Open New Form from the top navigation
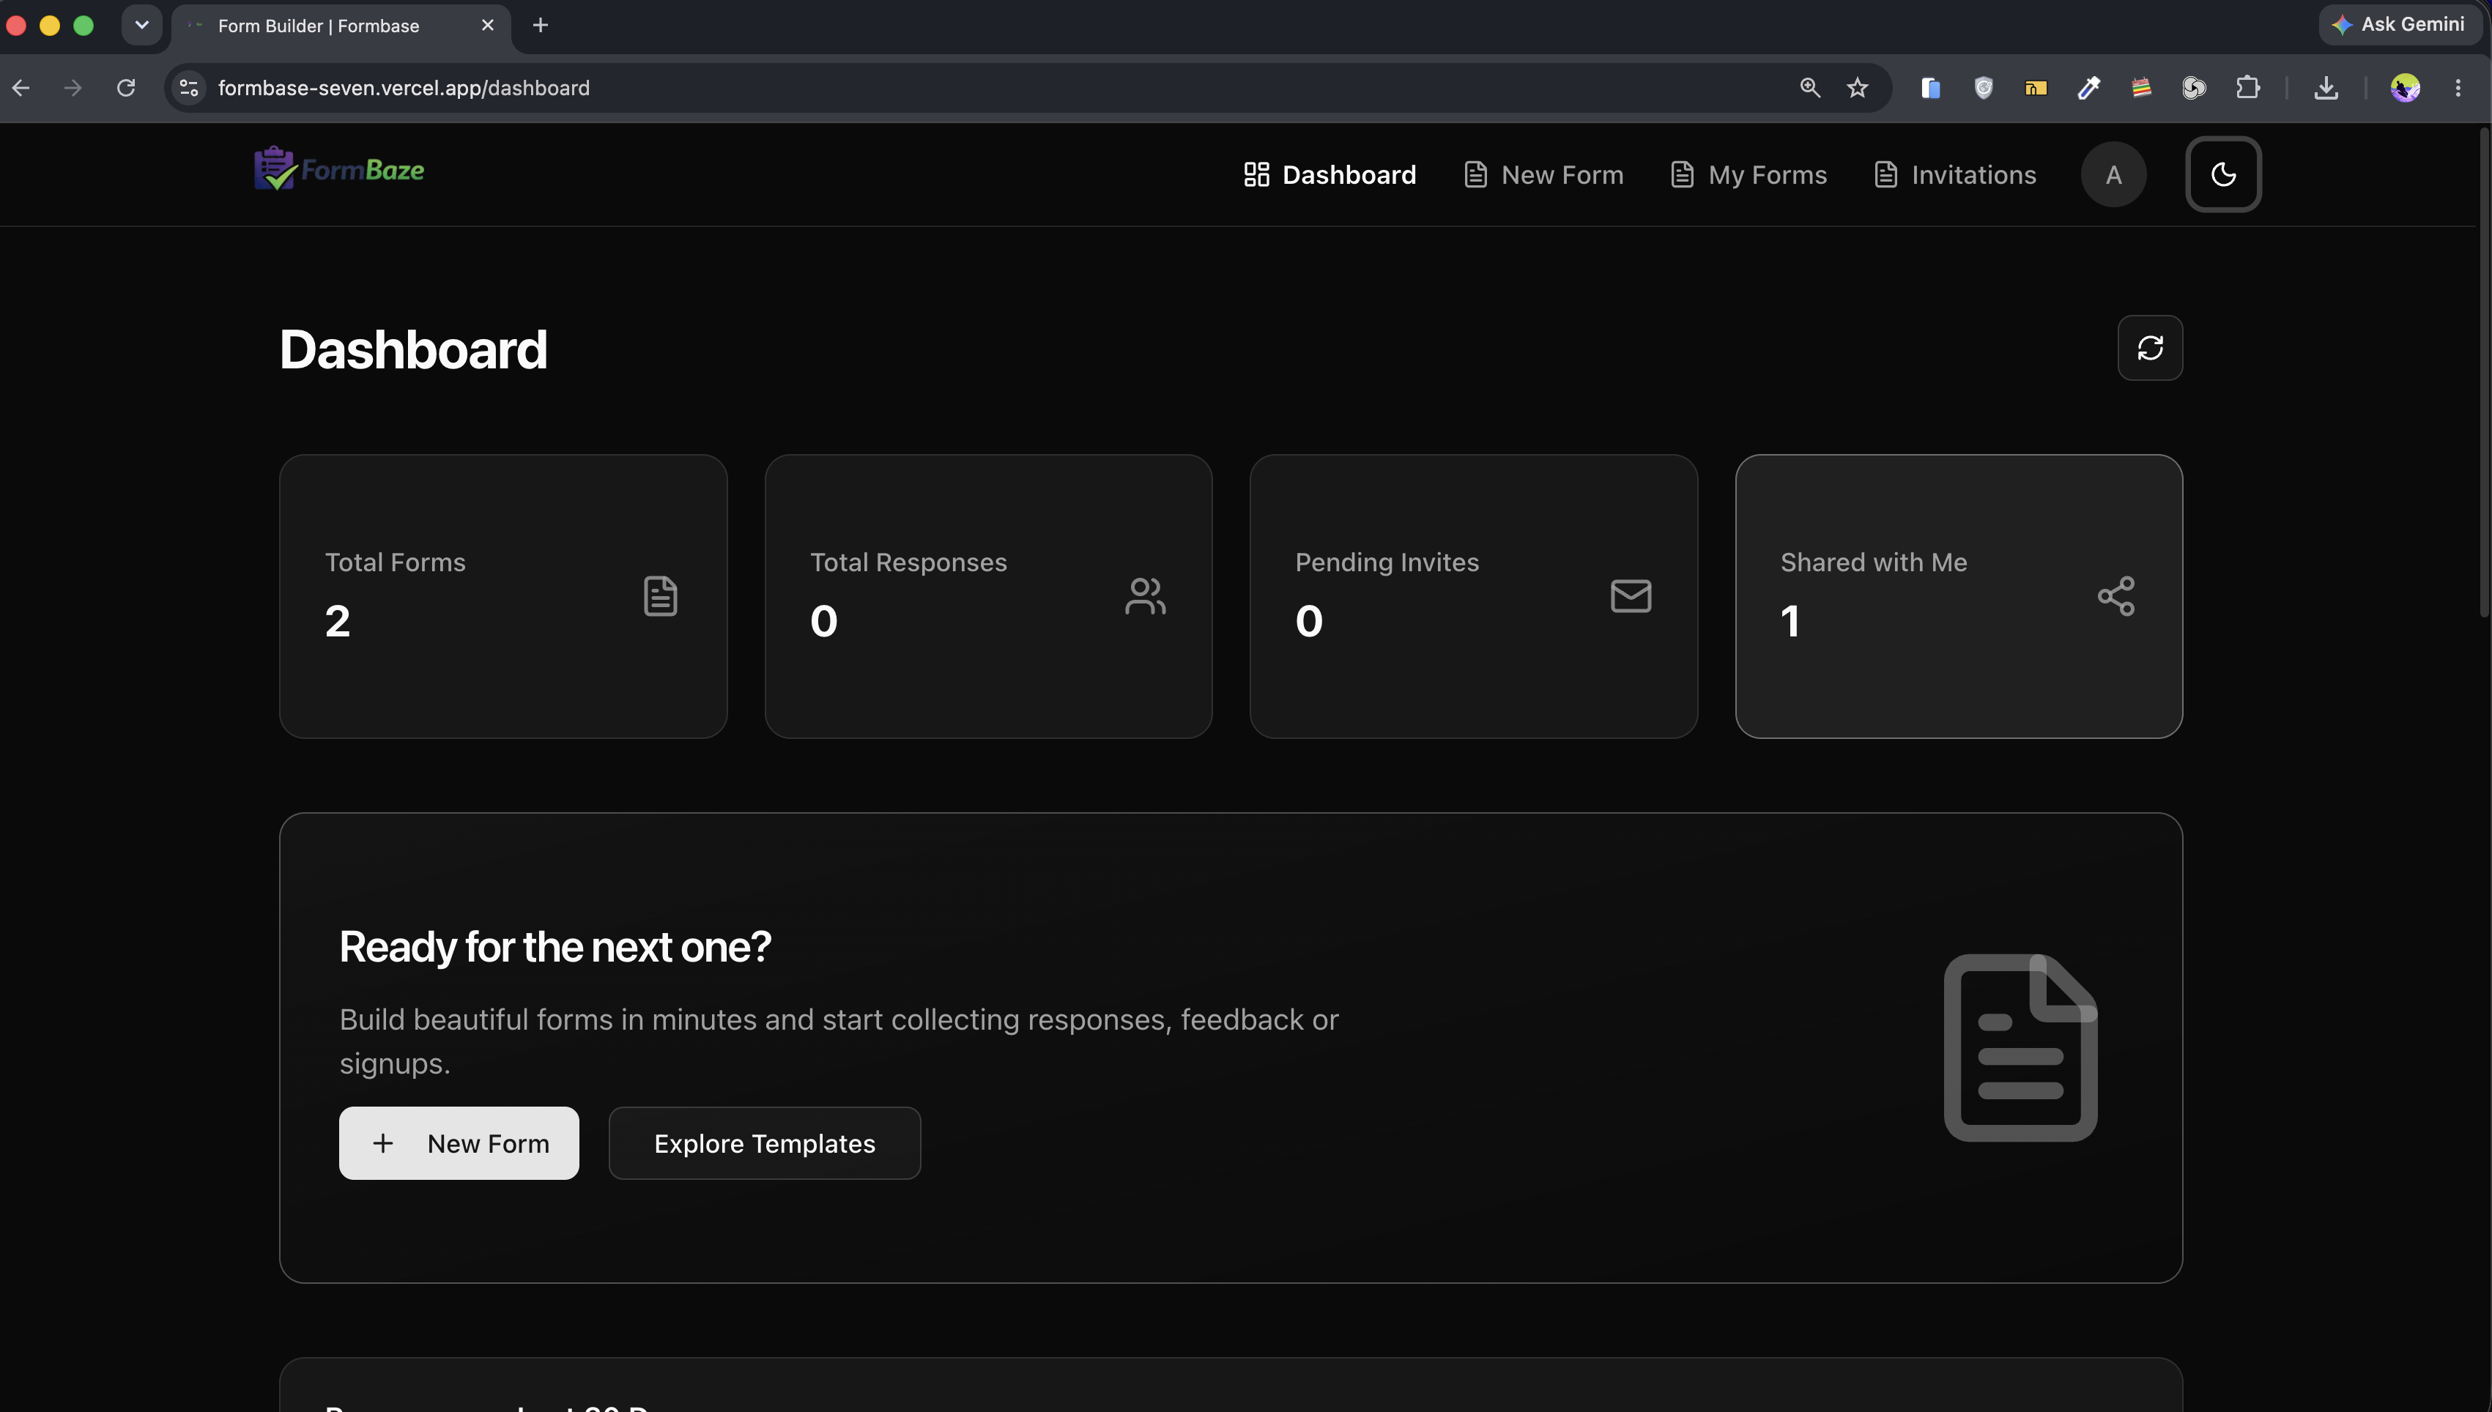The image size is (2492, 1412). (1543, 174)
